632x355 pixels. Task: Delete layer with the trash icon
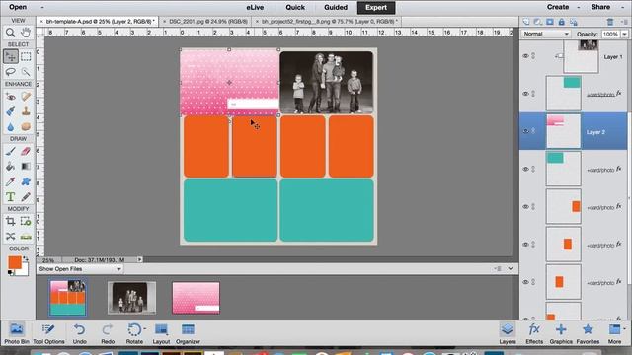(610, 22)
